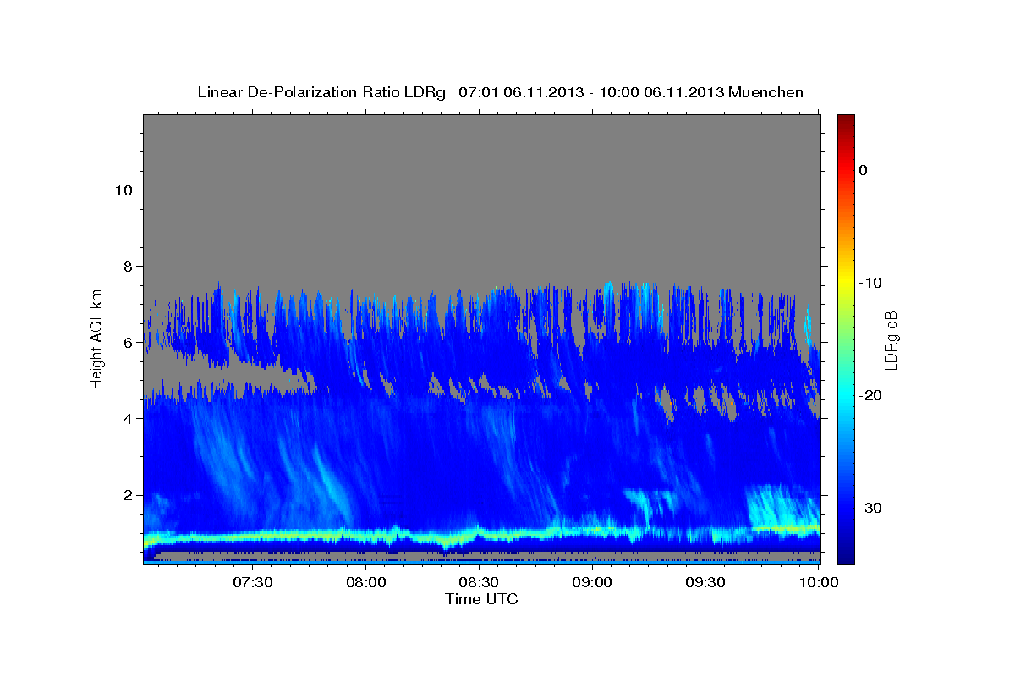
Task: Click the colorbar at the -10 label
Action: (846, 283)
